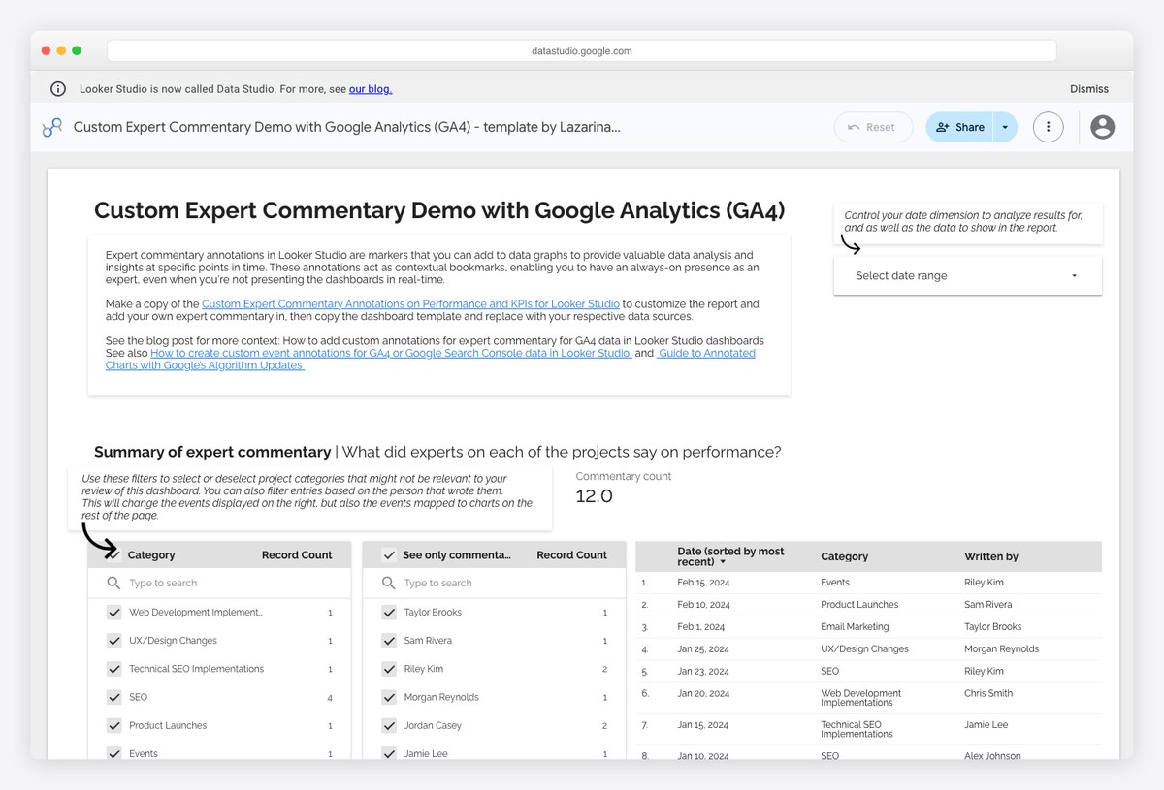Click the Data Studio logo icon

pyautogui.click(x=51, y=127)
